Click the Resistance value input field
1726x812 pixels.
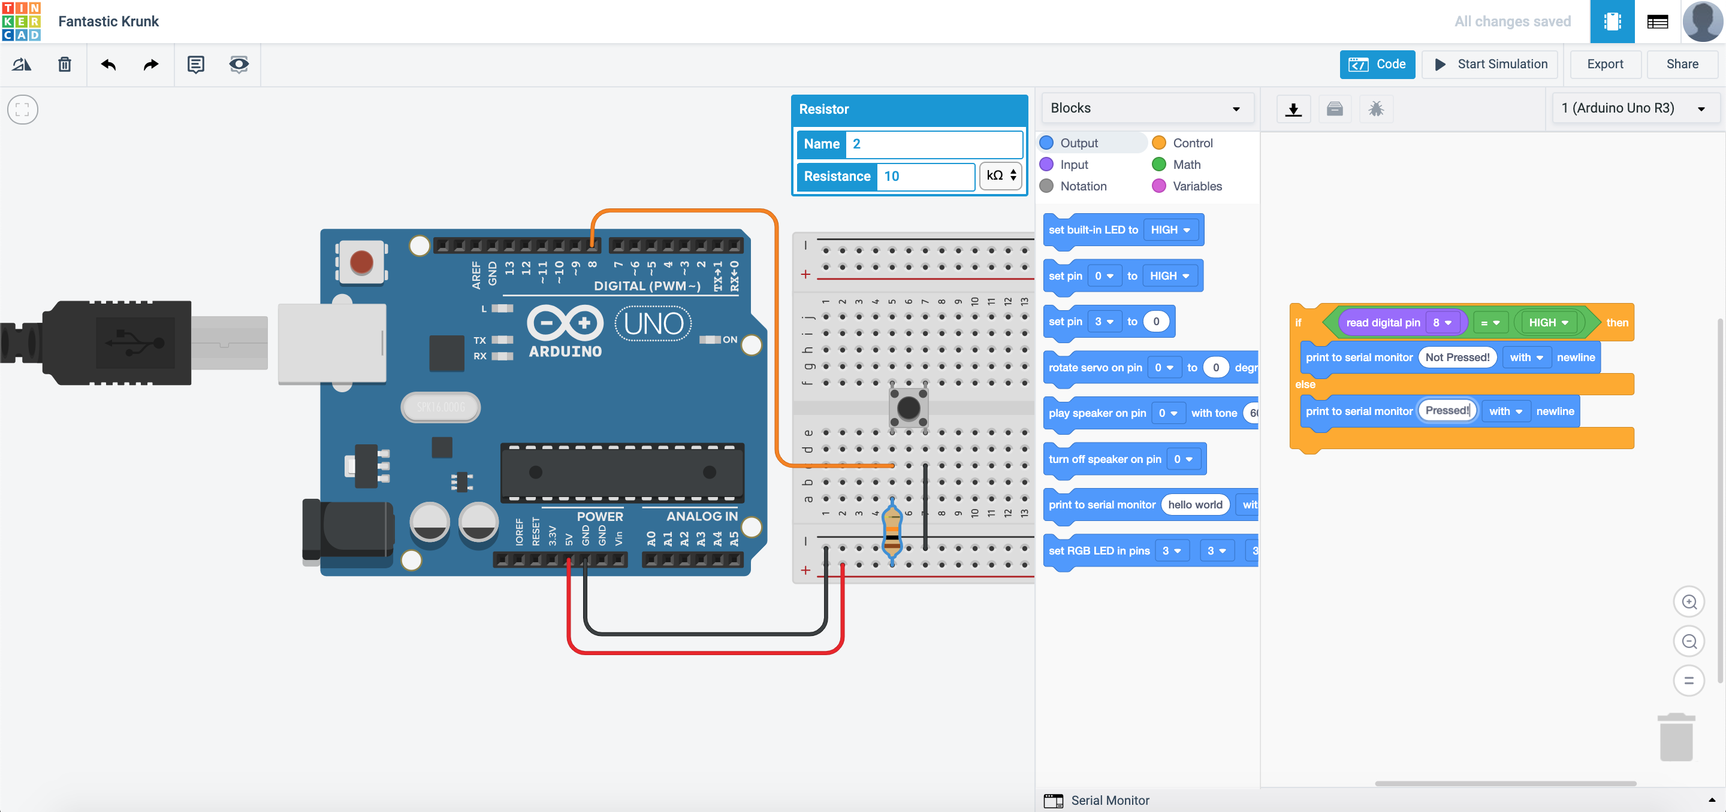(925, 176)
